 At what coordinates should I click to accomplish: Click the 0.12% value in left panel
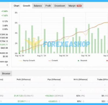pyautogui.click(x=5, y=21)
